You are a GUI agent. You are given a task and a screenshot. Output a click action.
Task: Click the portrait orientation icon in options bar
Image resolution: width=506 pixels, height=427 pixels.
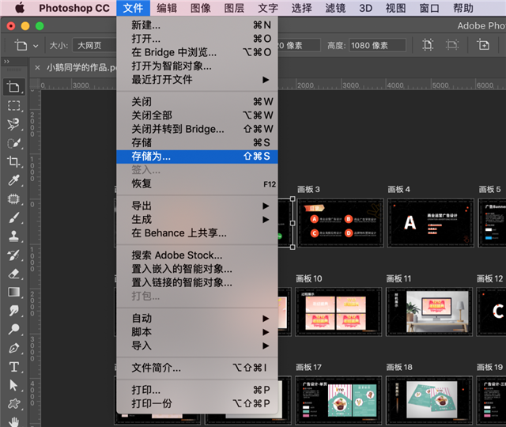428,45
